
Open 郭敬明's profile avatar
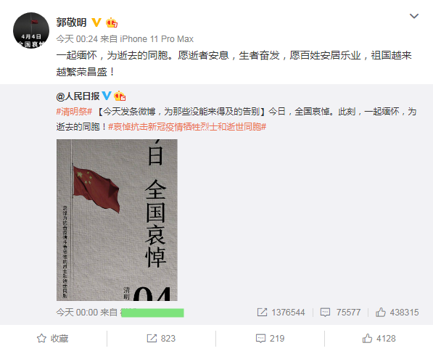[x=31, y=30]
